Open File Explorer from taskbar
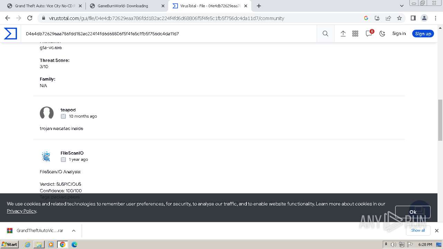443x249 pixels. click(39, 245)
